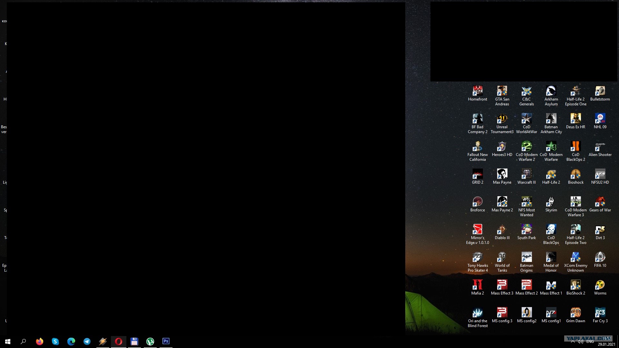
Task: Select the CoD Modern Warfare 3 shortcut
Action: click(x=575, y=207)
